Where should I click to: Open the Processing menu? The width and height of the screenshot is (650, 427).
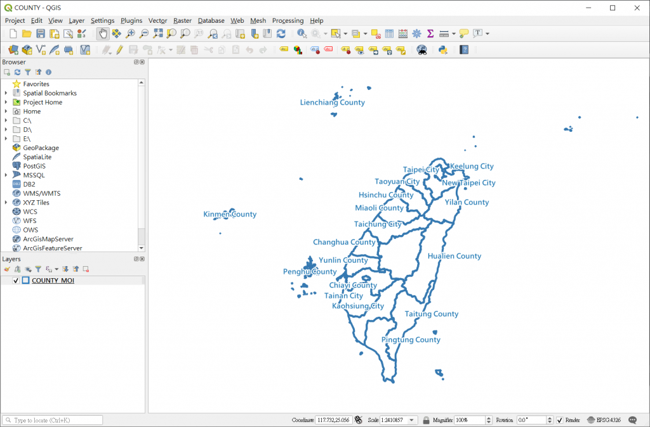tap(288, 20)
